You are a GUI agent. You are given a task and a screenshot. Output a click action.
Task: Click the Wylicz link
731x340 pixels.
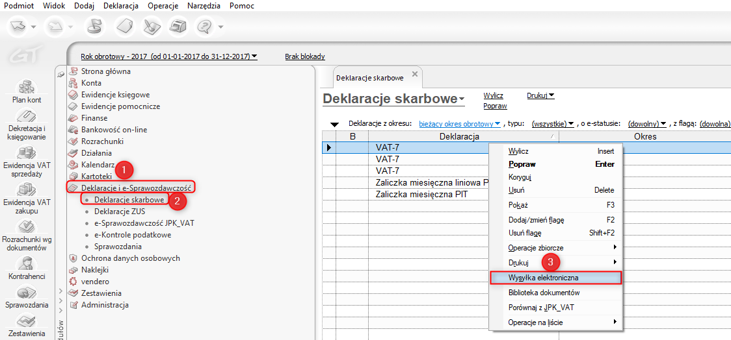(493, 95)
